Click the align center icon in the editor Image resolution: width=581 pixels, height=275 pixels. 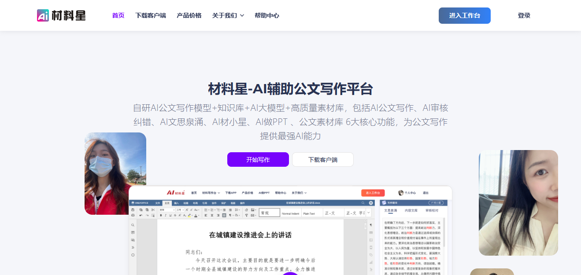pyautogui.click(x=212, y=215)
